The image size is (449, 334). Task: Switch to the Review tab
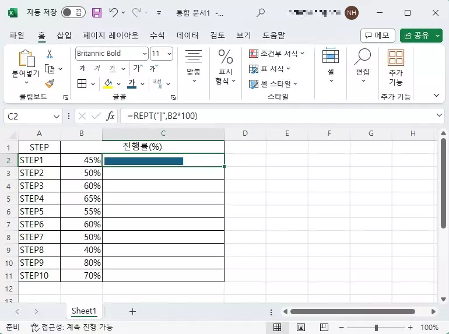click(x=218, y=36)
